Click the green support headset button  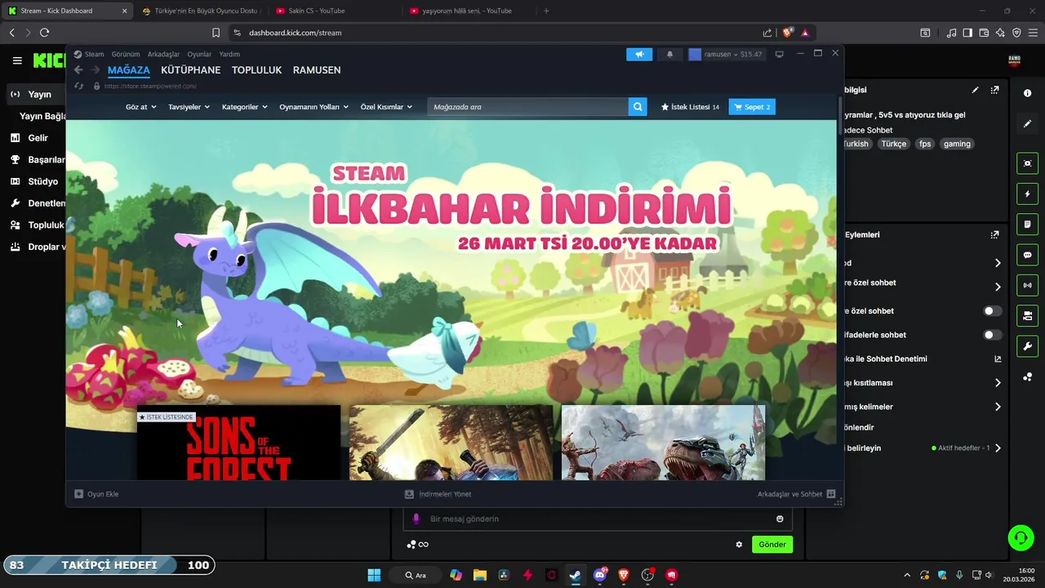1021,537
